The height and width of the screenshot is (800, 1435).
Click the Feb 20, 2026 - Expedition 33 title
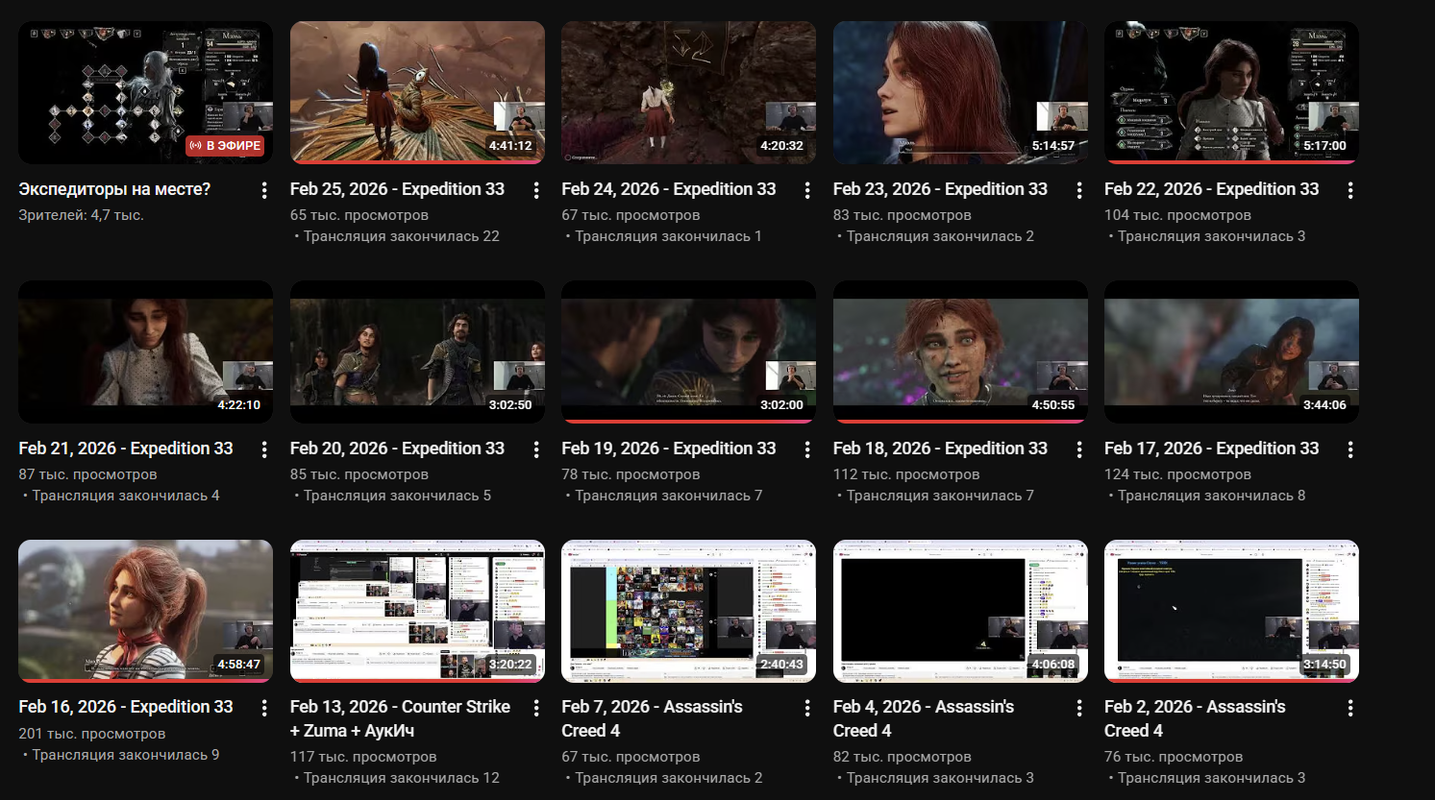click(x=399, y=448)
